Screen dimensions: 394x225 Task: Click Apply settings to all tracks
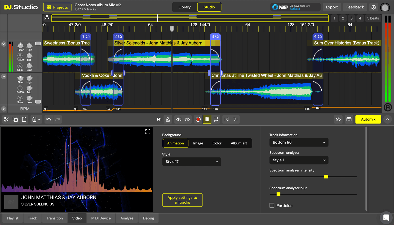click(182, 200)
